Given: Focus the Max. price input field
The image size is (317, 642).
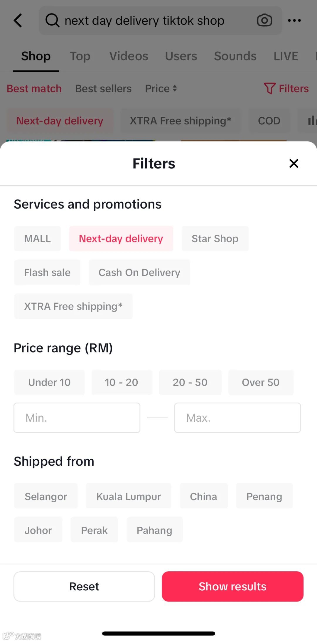Looking at the screenshot, I should click(237, 418).
